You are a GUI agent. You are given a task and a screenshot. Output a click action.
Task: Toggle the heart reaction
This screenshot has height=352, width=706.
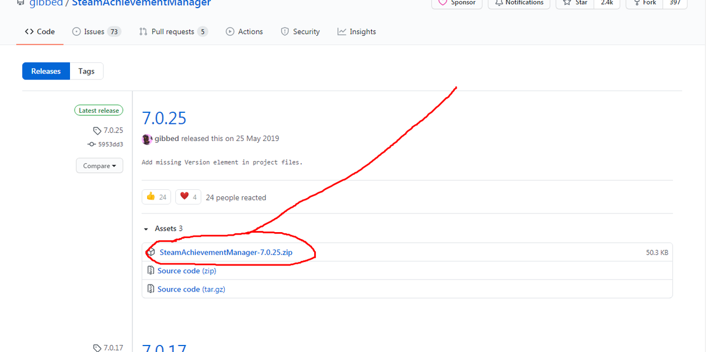(188, 197)
